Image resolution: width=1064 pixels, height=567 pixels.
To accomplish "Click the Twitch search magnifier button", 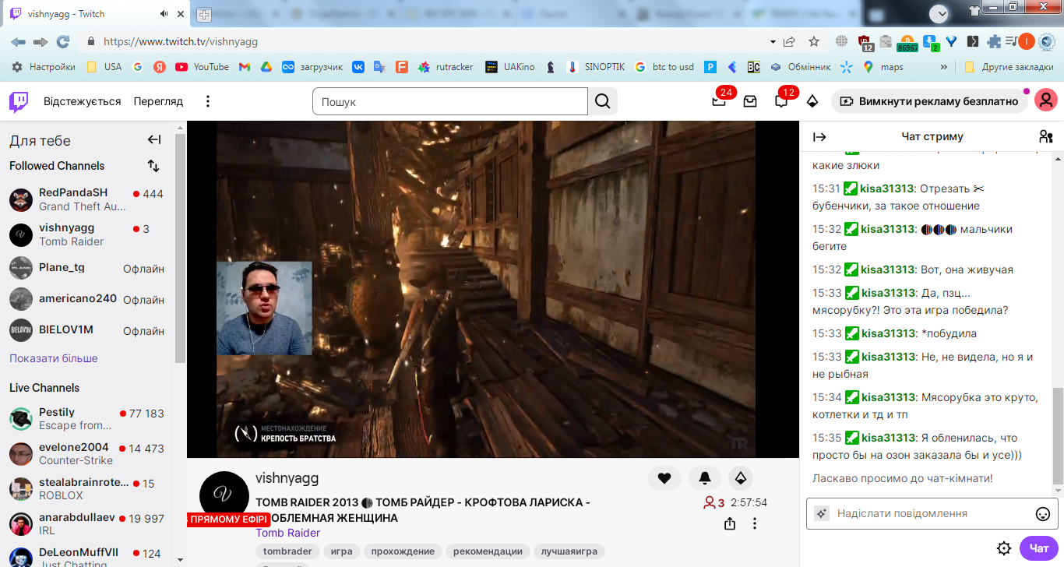I will point(602,101).
